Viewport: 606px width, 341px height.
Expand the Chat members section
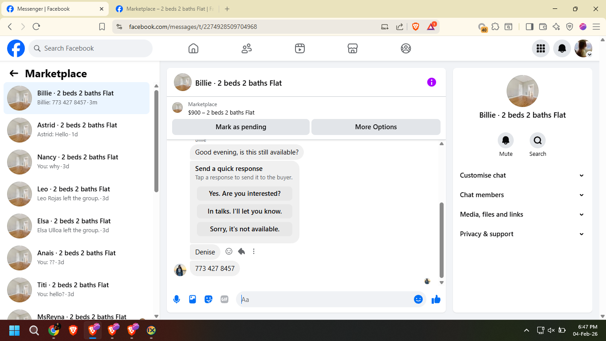(x=522, y=195)
